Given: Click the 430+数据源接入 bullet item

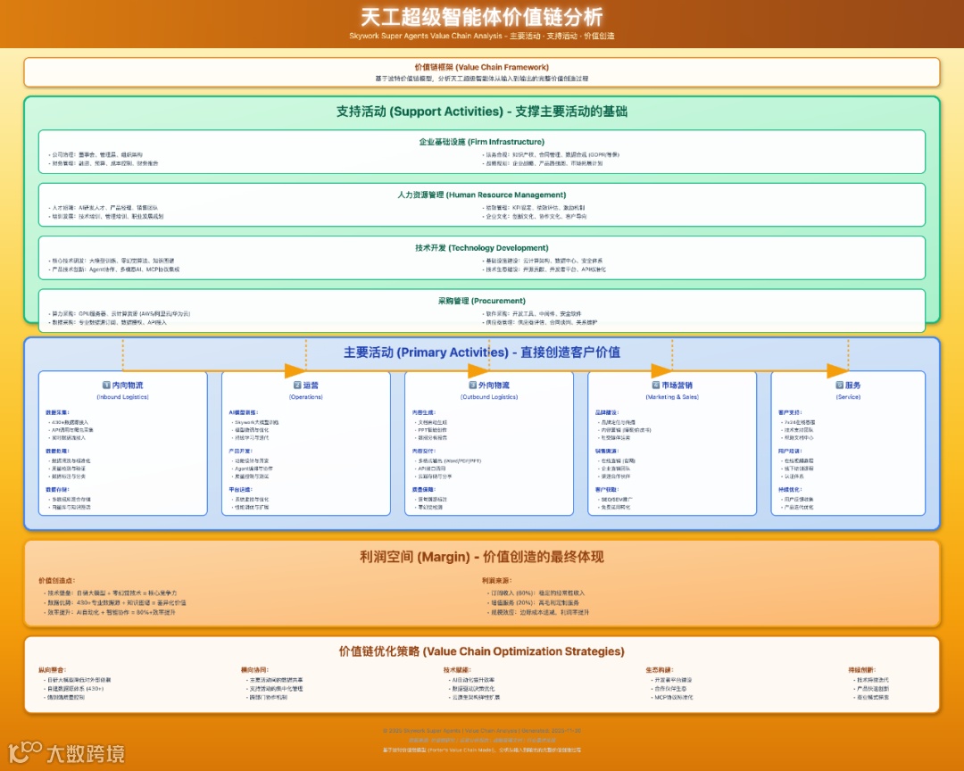Looking at the screenshot, I should tap(70, 422).
